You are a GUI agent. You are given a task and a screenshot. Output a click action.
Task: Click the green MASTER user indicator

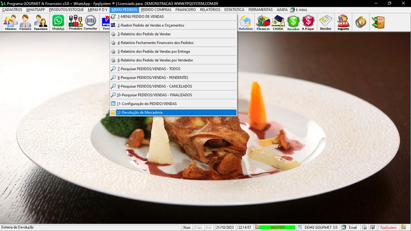277,227
